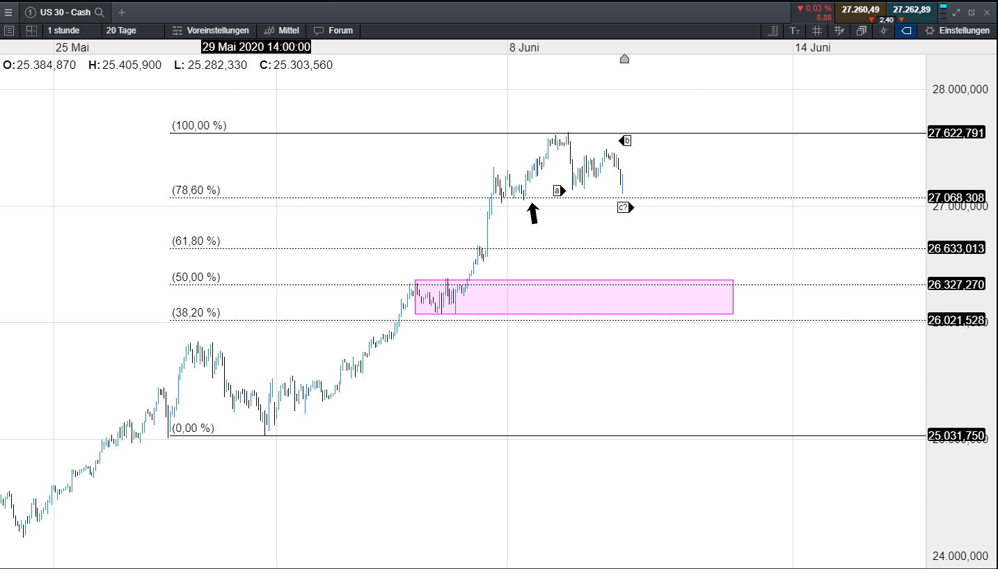998x569 pixels.
Task: Select the 'b' wave label marker
Action: [625, 141]
